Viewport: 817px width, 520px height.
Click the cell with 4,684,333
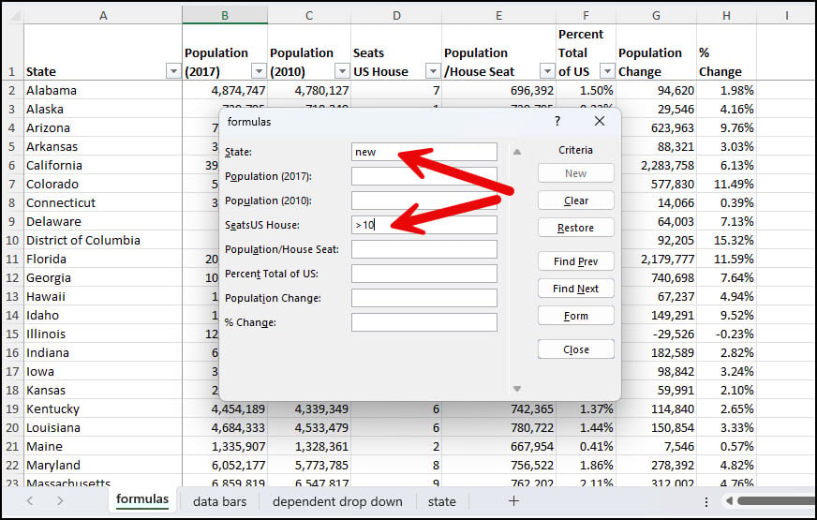pos(225,428)
